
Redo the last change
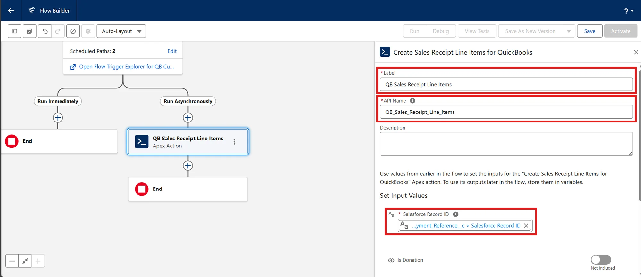tap(58, 31)
